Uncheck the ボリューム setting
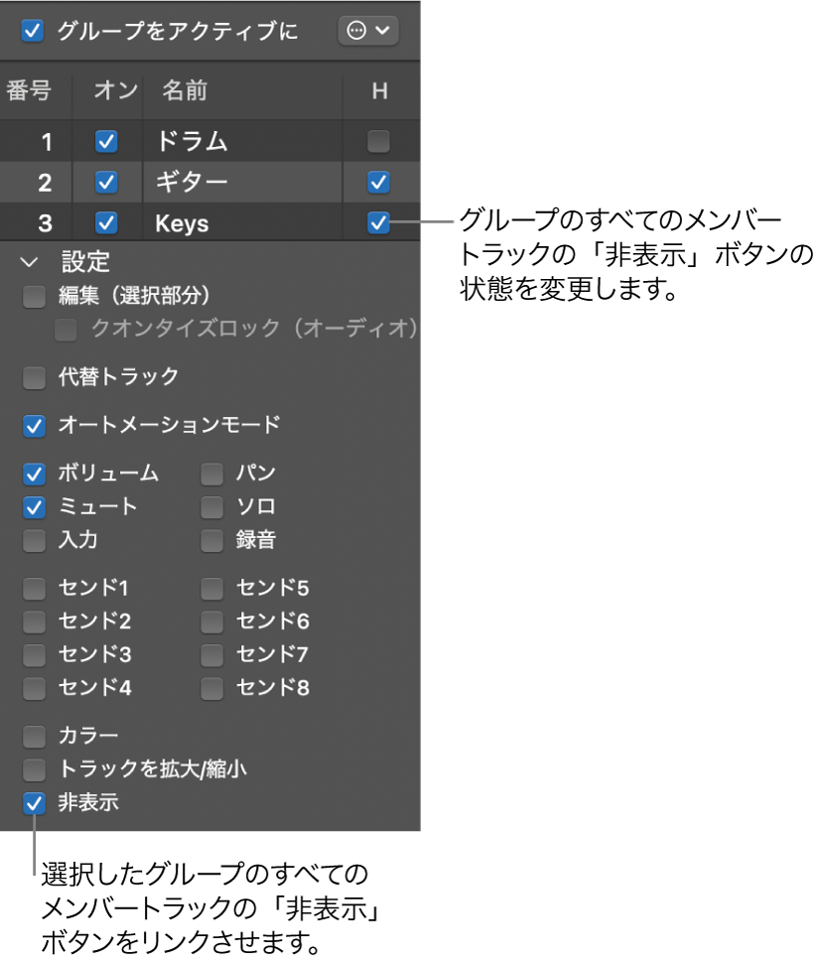 point(33,474)
